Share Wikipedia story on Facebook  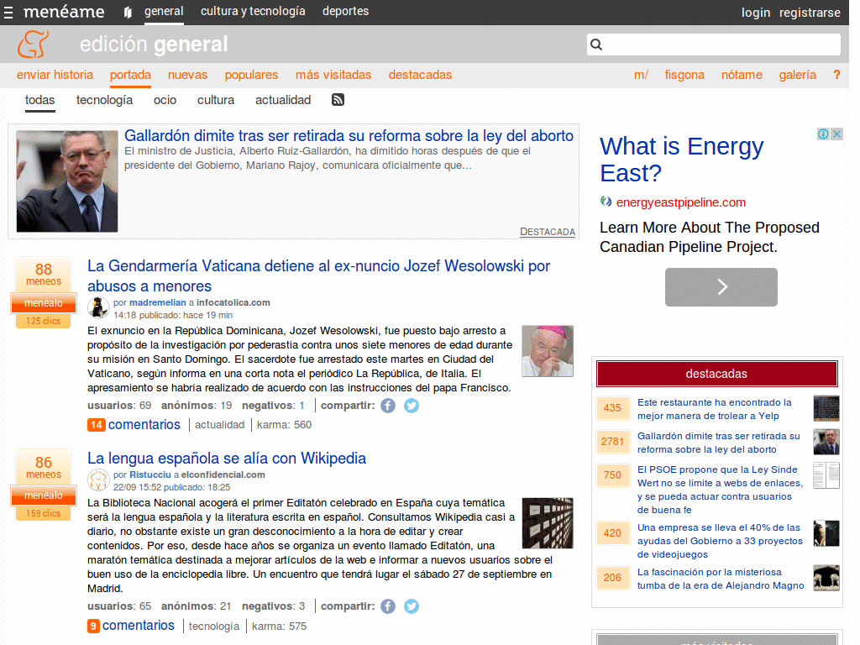pyautogui.click(x=388, y=606)
